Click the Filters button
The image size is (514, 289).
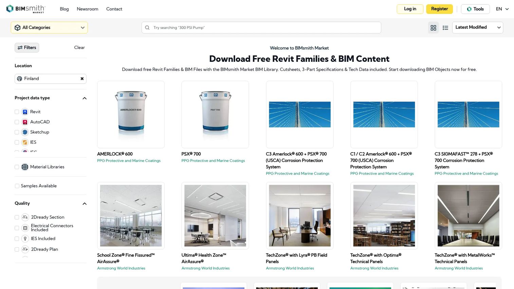pyautogui.click(x=27, y=48)
